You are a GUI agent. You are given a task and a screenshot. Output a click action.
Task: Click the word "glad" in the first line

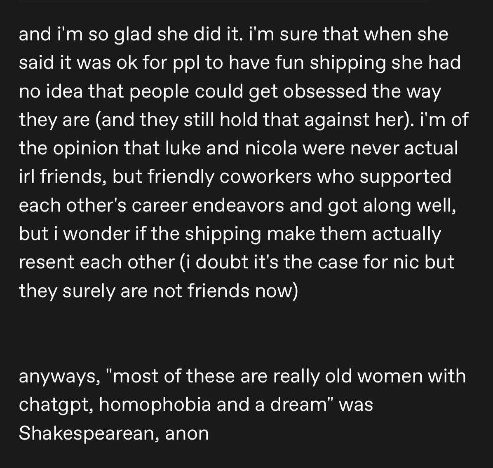[132, 34]
